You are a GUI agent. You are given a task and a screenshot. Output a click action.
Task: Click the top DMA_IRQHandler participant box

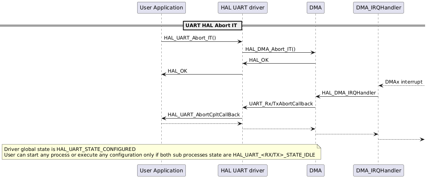(x=378, y=8)
